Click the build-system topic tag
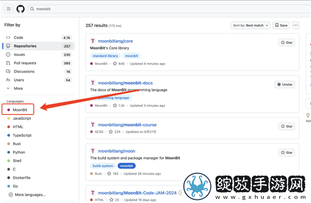Viewport: 311px width, 203px height. click(103, 166)
